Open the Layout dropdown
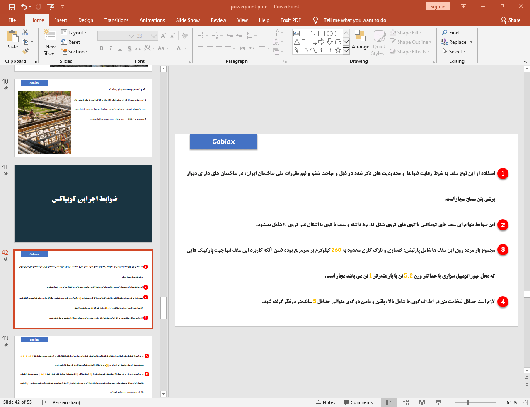The image size is (530, 407). pyautogui.click(x=74, y=33)
